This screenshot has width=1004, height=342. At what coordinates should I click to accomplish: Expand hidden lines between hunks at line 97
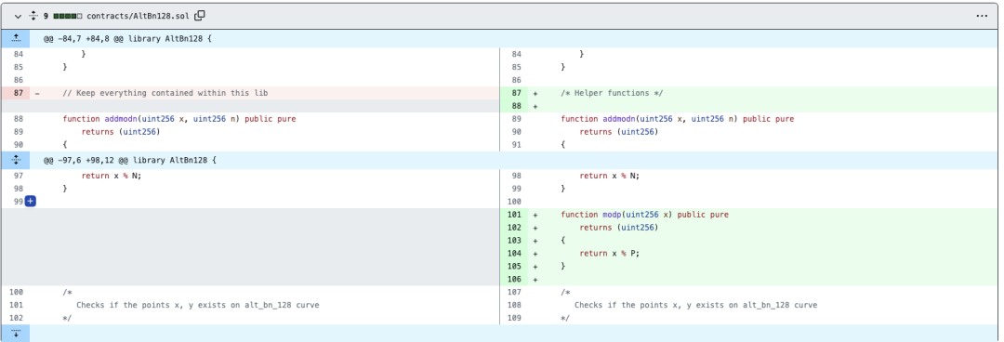(16, 160)
